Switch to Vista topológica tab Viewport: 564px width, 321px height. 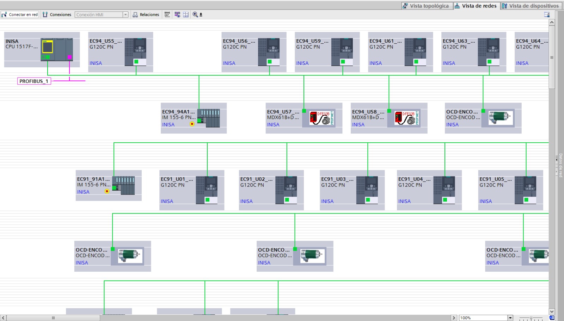click(x=427, y=6)
